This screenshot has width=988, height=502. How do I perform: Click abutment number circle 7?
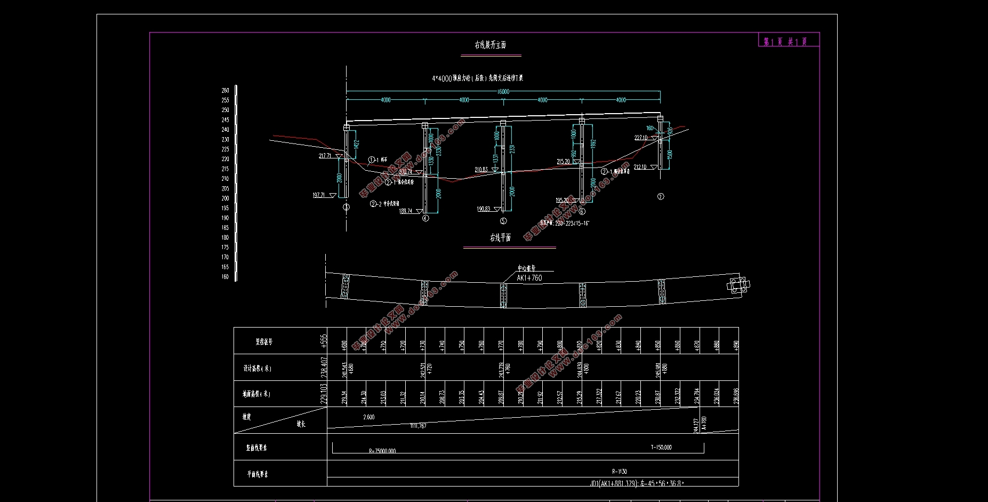click(661, 197)
